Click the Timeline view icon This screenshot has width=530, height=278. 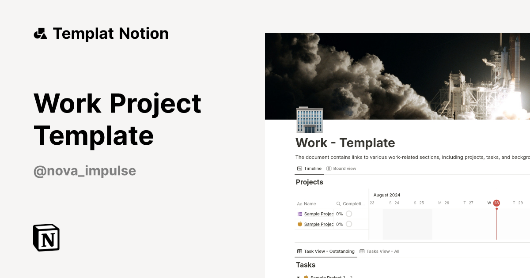(x=299, y=168)
